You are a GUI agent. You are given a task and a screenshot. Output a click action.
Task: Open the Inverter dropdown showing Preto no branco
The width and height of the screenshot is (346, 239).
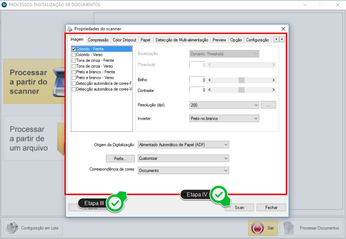click(224, 119)
